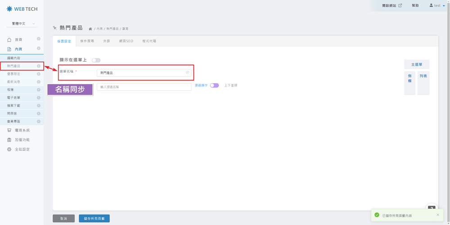Open 電商系統 via its cart icon

[x=9, y=130]
